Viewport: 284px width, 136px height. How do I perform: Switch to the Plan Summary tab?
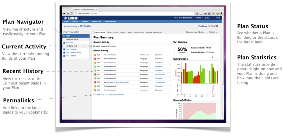(x=100, y=32)
